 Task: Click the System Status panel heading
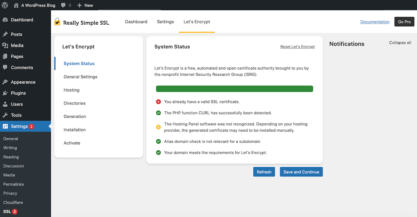[172, 47]
